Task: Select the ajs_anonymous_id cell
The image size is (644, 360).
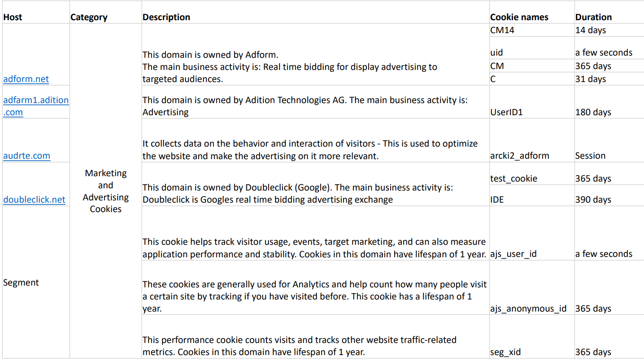Action: (532, 287)
